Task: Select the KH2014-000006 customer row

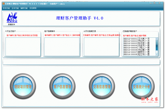Action: (x=139, y=50)
